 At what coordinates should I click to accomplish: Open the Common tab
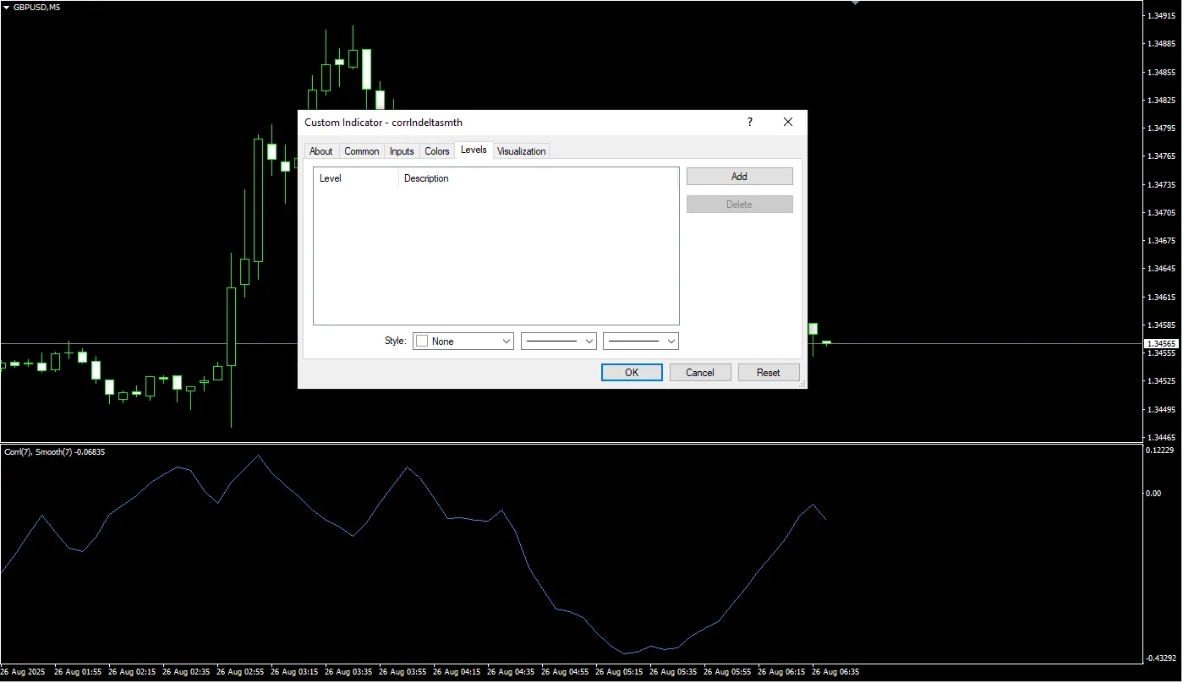[361, 151]
